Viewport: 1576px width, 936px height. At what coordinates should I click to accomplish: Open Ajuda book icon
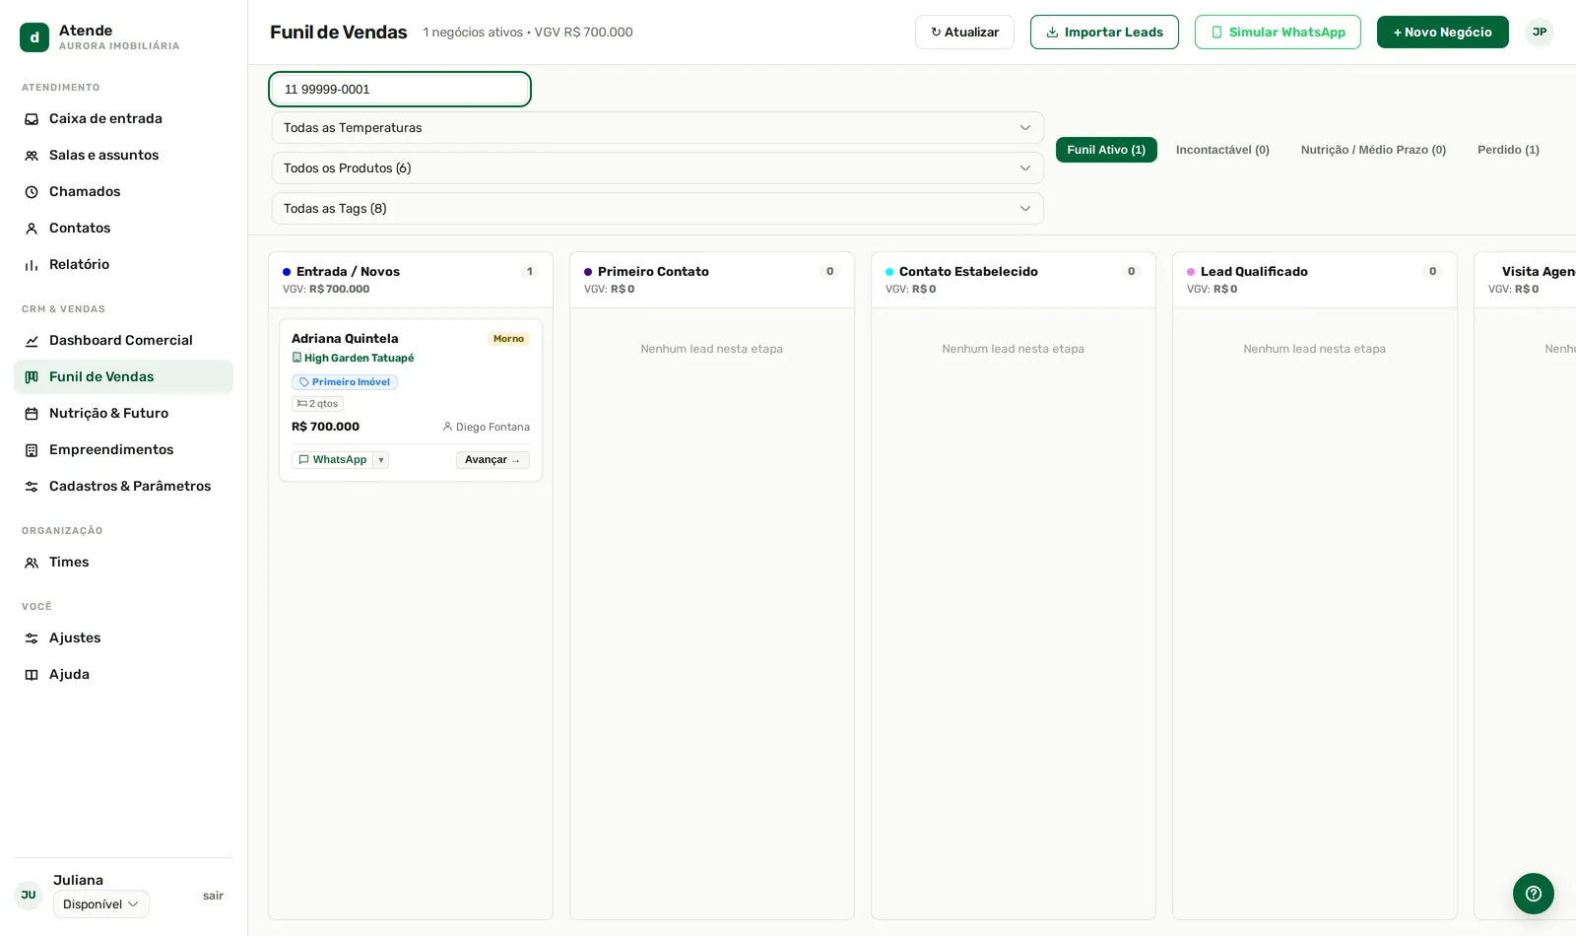coord(32,675)
